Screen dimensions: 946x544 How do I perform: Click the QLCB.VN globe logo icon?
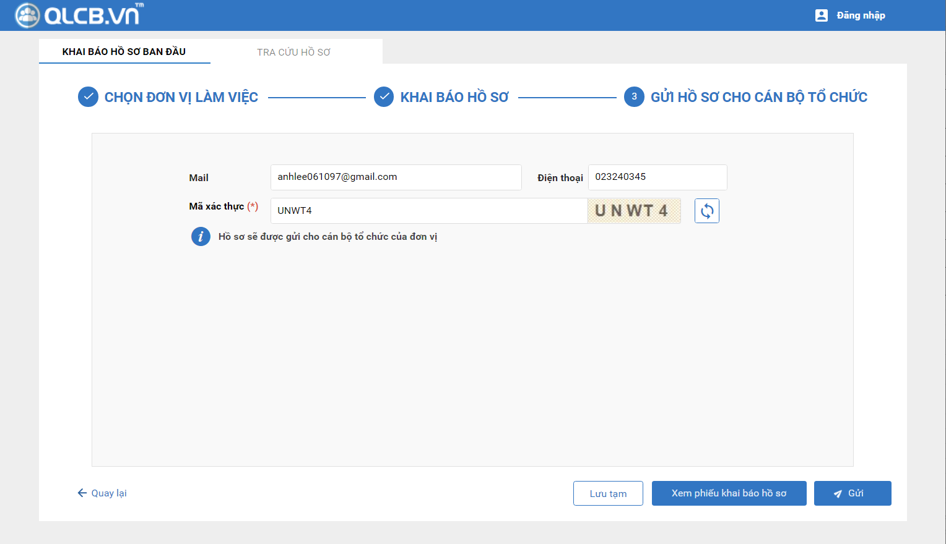pyautogui.click(x=27, y=15)
